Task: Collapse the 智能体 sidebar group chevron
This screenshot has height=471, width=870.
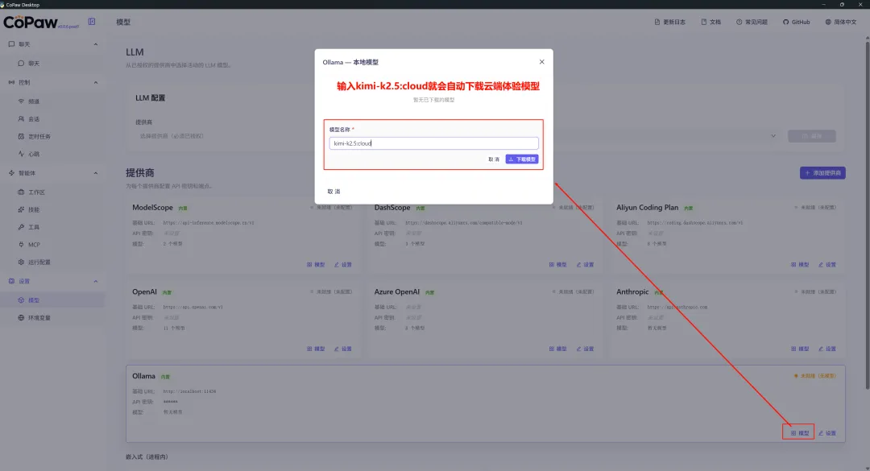Action: click(x=95, y=173)
